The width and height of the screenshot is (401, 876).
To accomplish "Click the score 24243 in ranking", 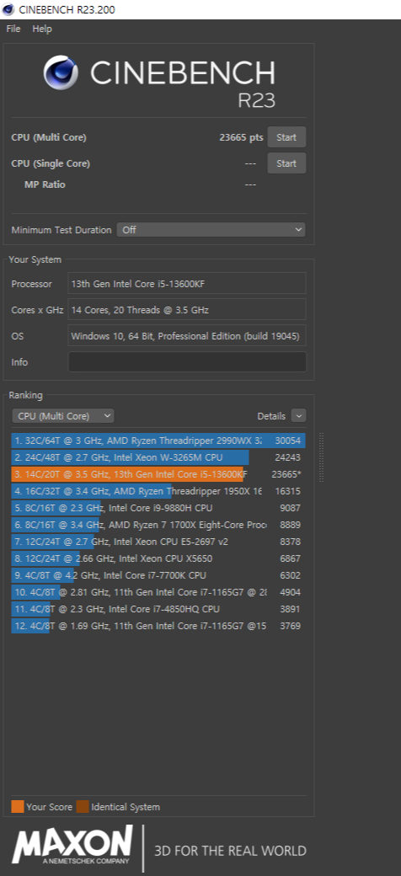I will [287, 457].
